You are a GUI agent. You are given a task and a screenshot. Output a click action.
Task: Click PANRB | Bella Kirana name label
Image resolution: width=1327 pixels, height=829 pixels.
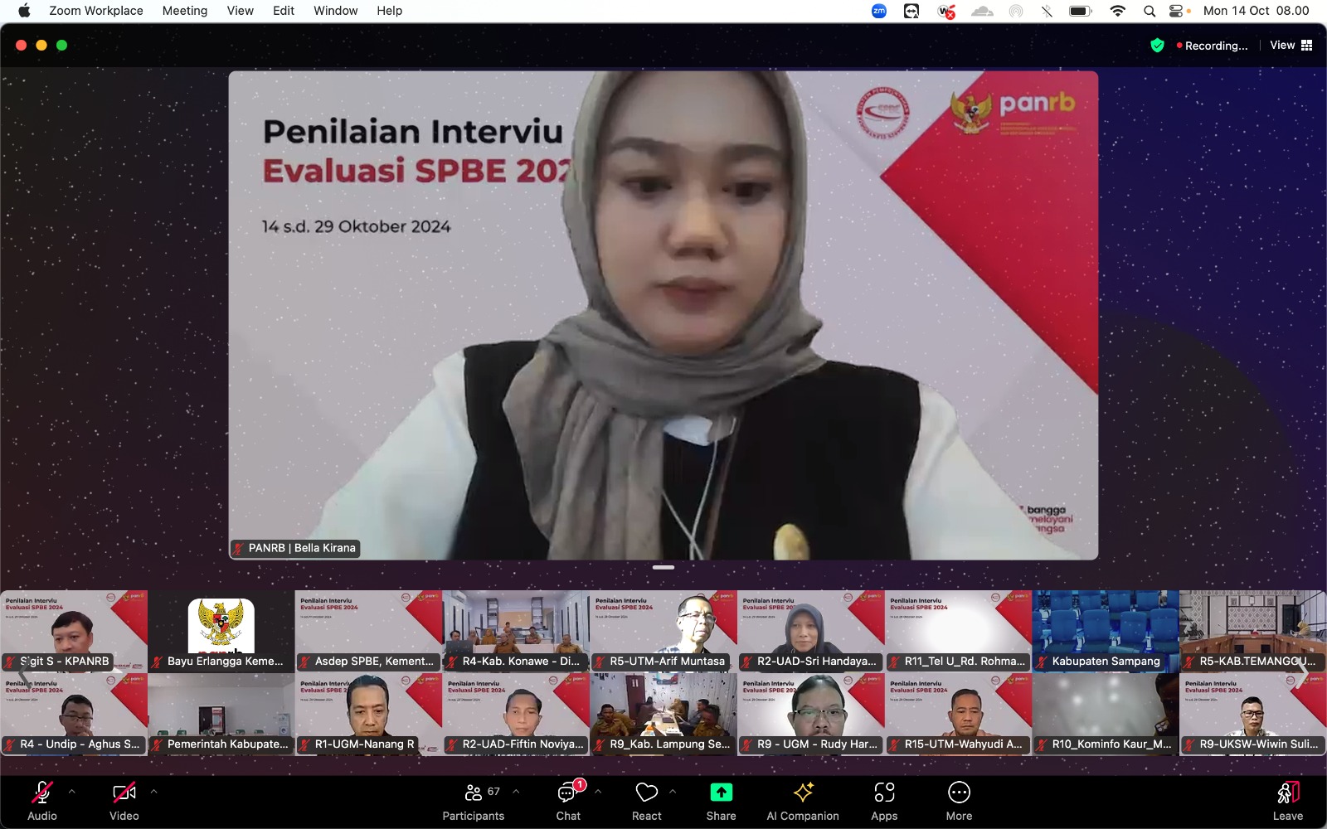295,548
